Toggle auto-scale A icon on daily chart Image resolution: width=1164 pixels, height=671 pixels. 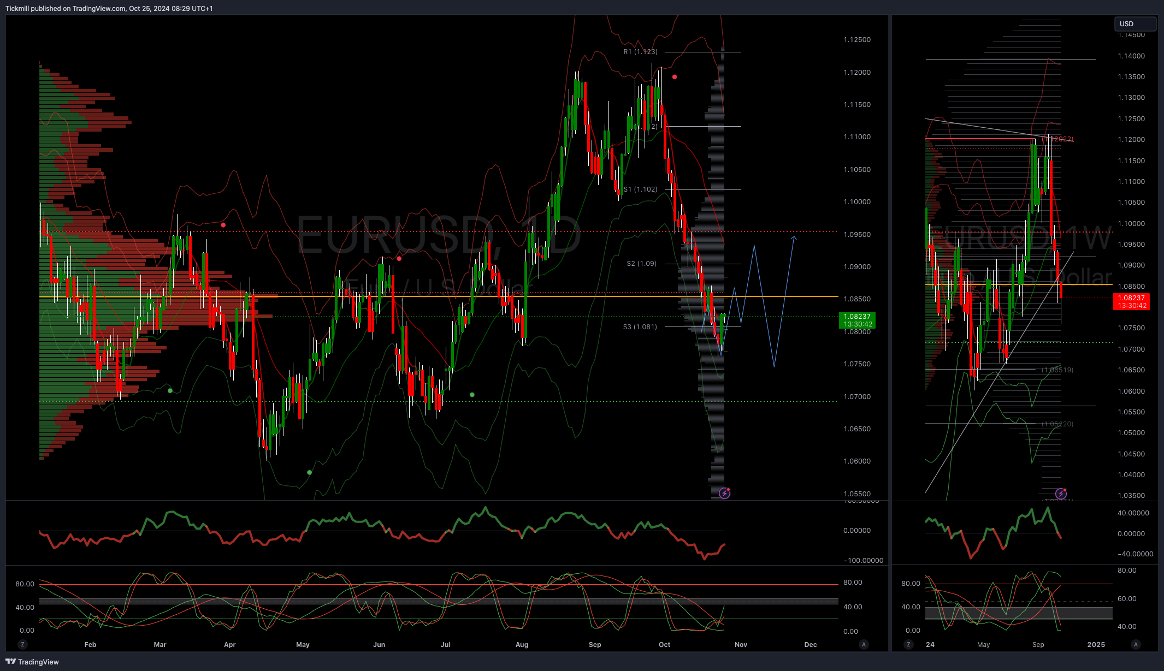click(x=864, y=644)
